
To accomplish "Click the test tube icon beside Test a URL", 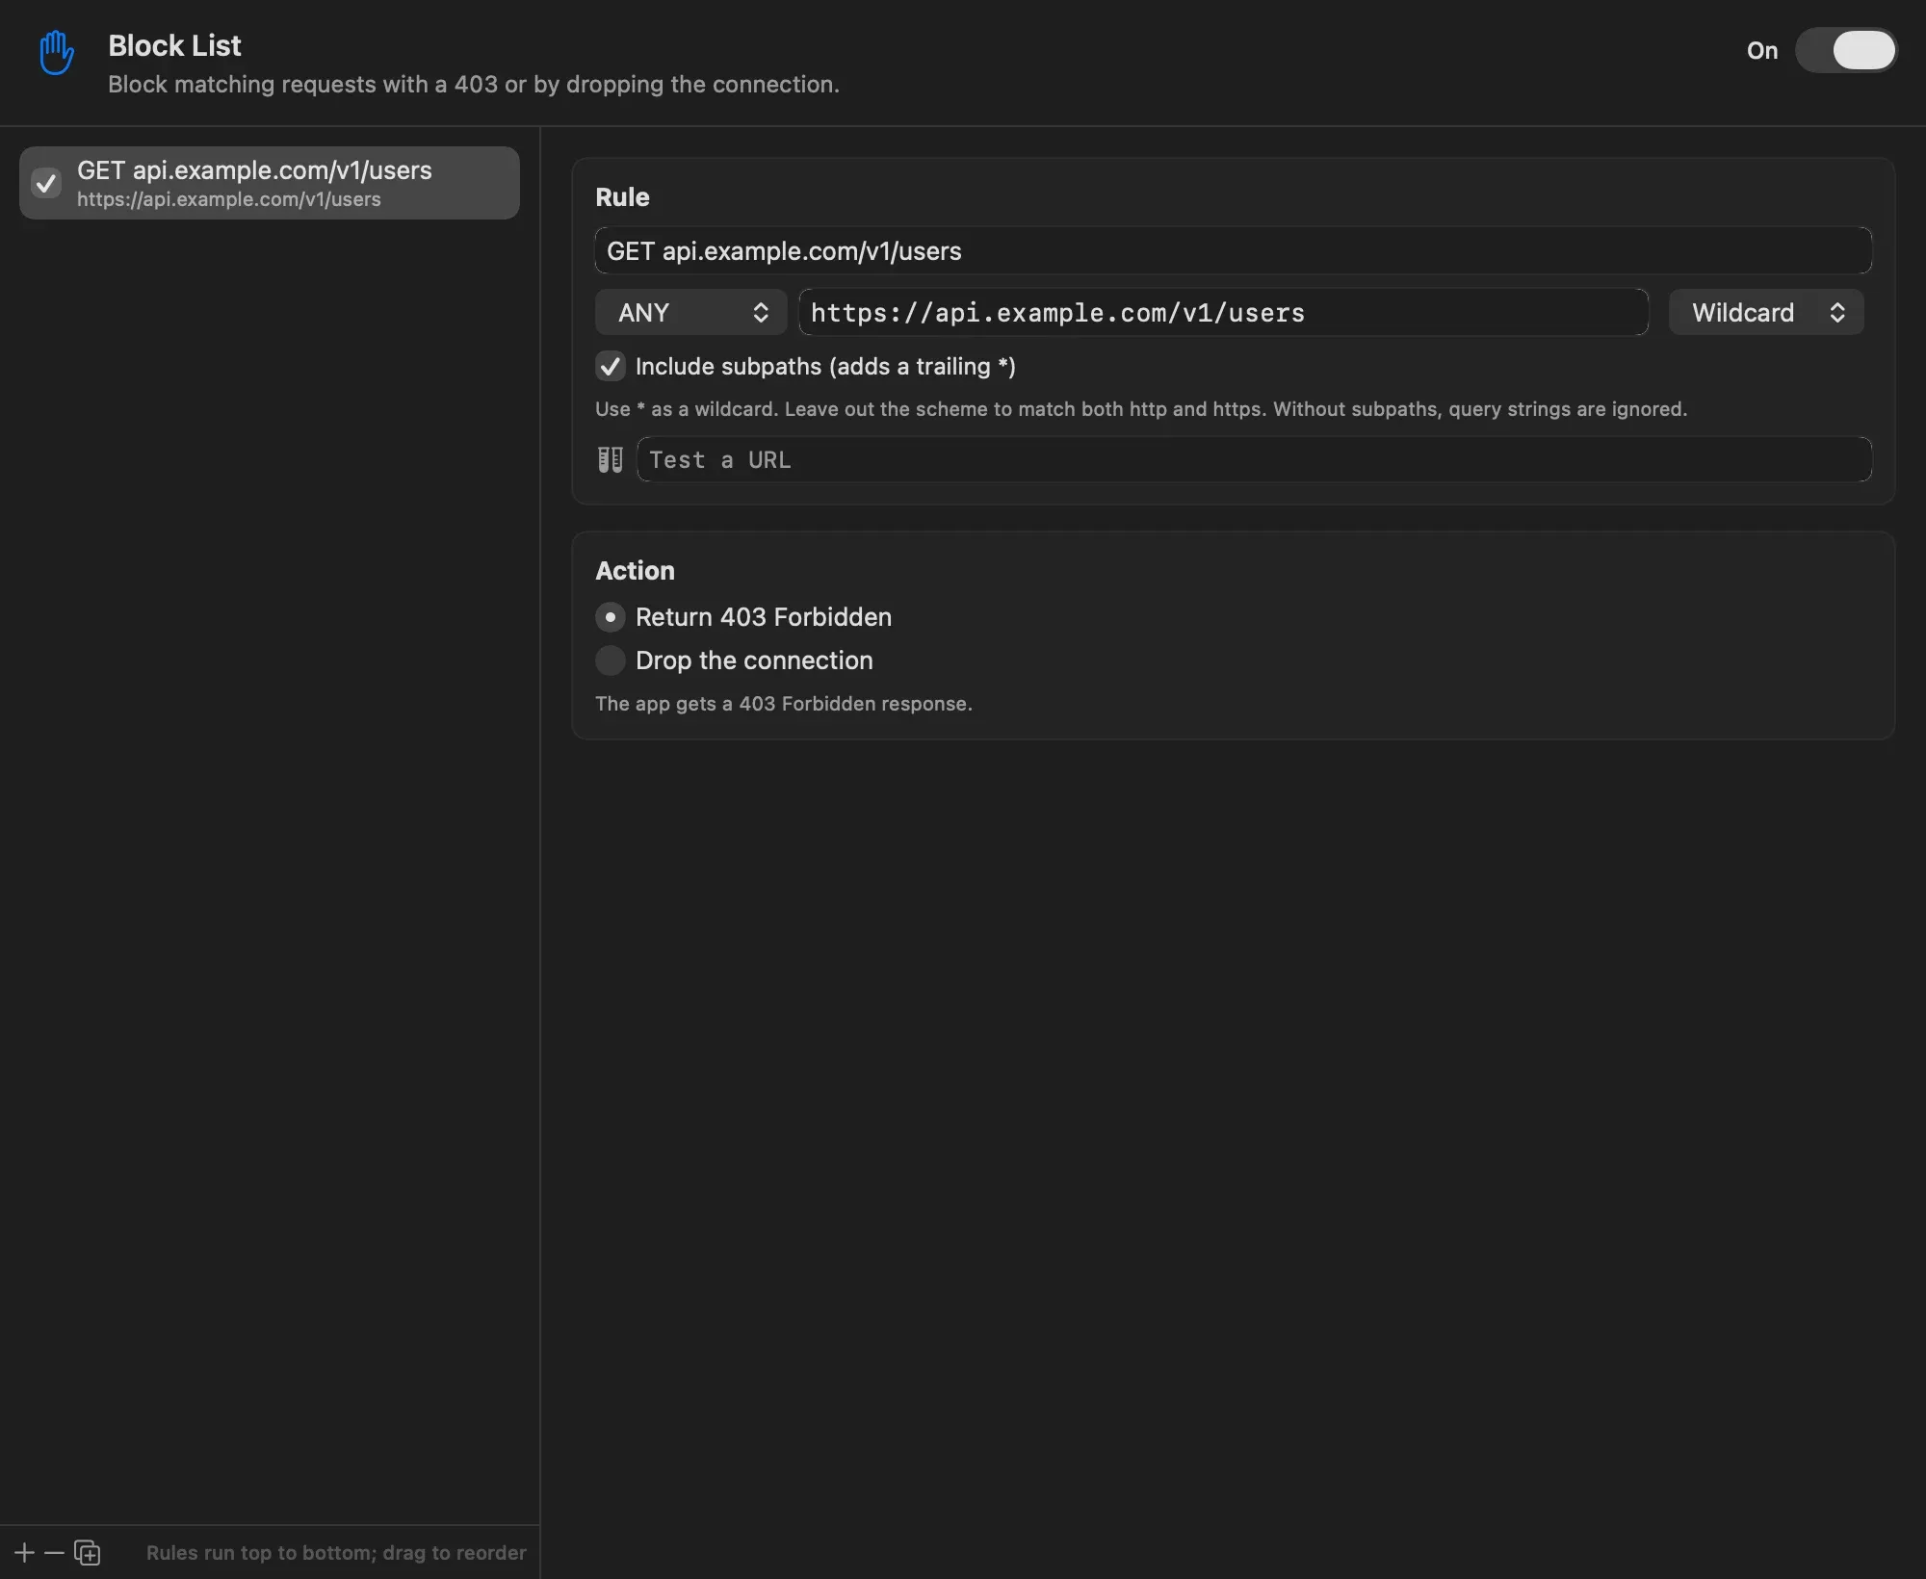I will (x=610, y=460).
